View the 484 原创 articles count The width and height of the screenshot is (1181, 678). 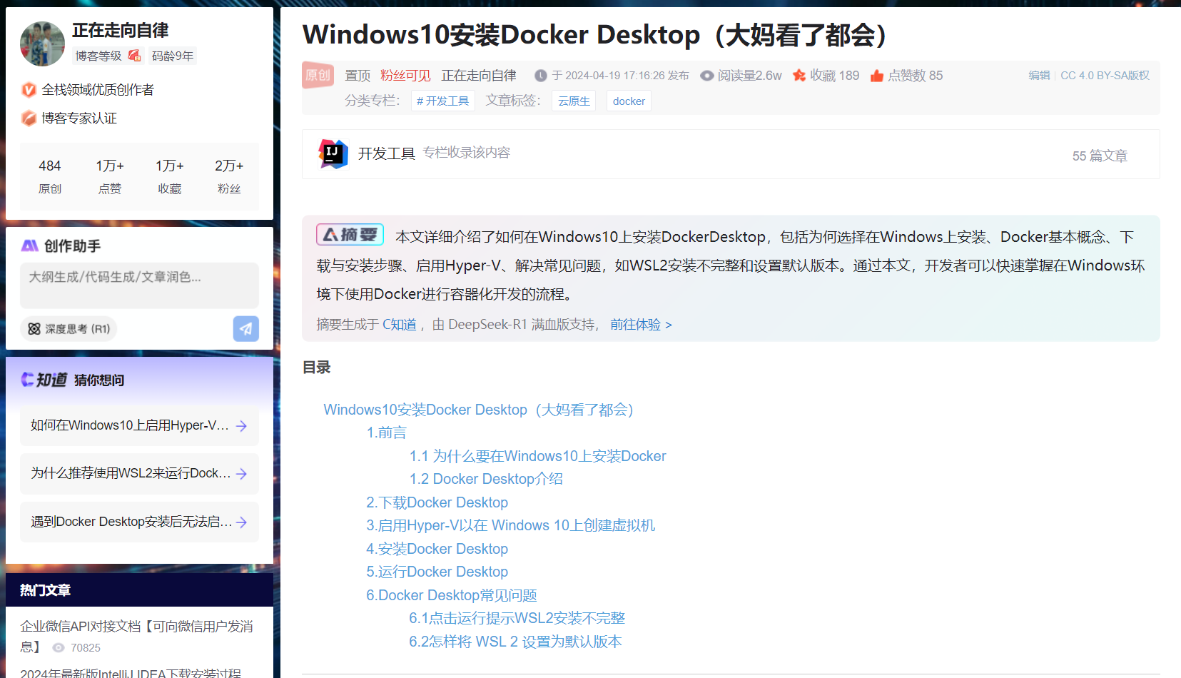pos(50,176)
